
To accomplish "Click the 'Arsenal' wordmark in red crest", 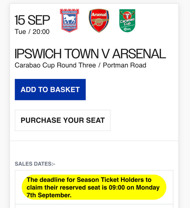I will 99,15.
